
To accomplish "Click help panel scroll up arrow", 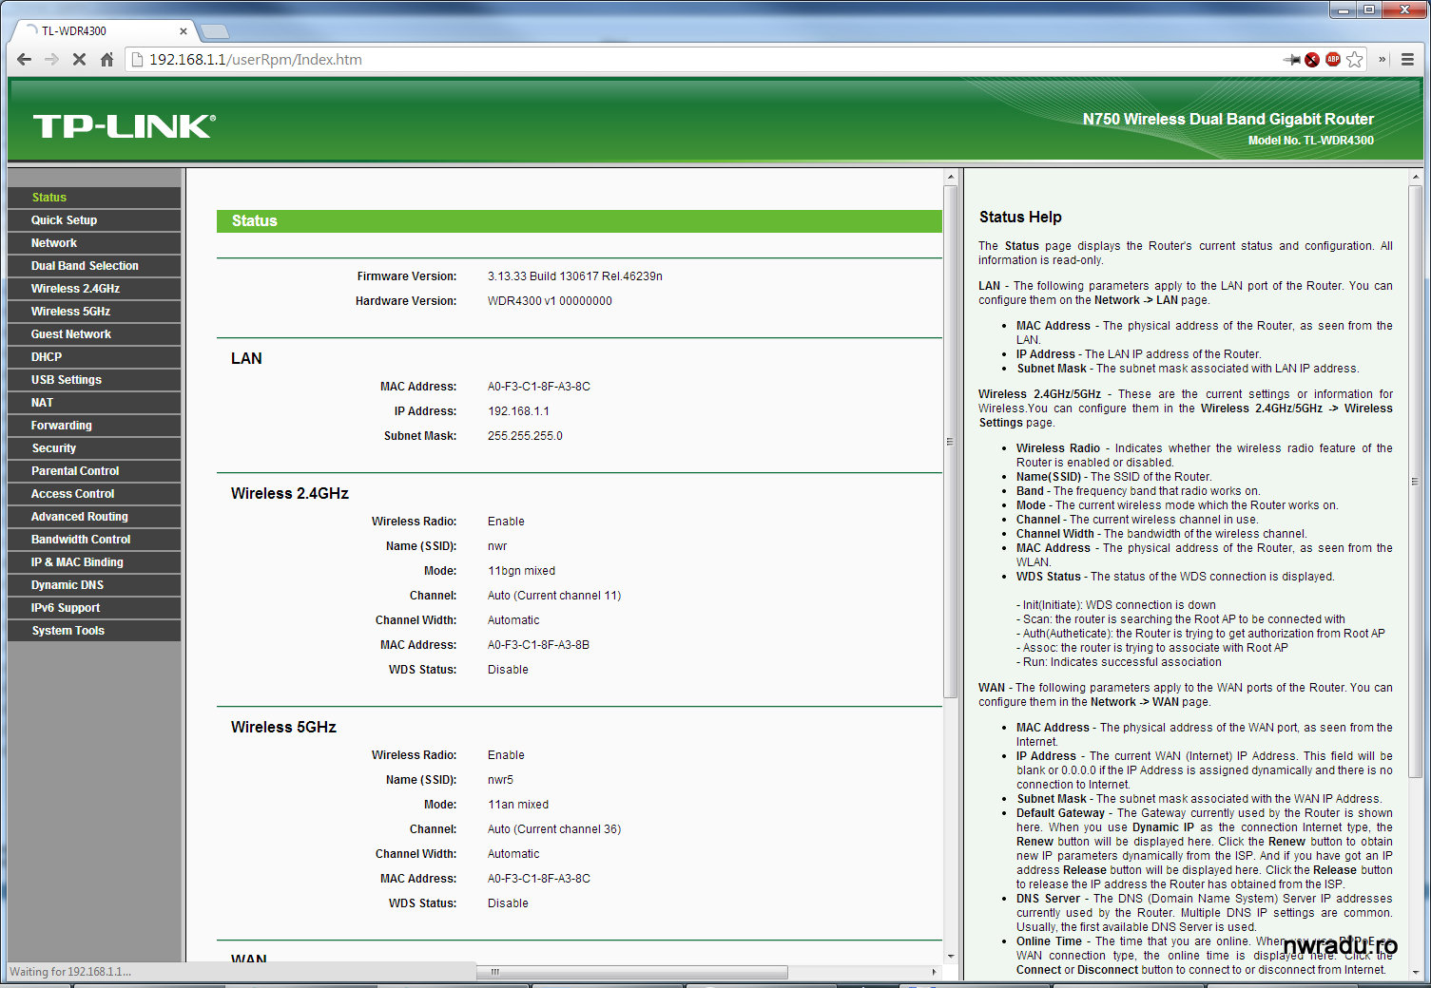I will tap(1415, 177).
